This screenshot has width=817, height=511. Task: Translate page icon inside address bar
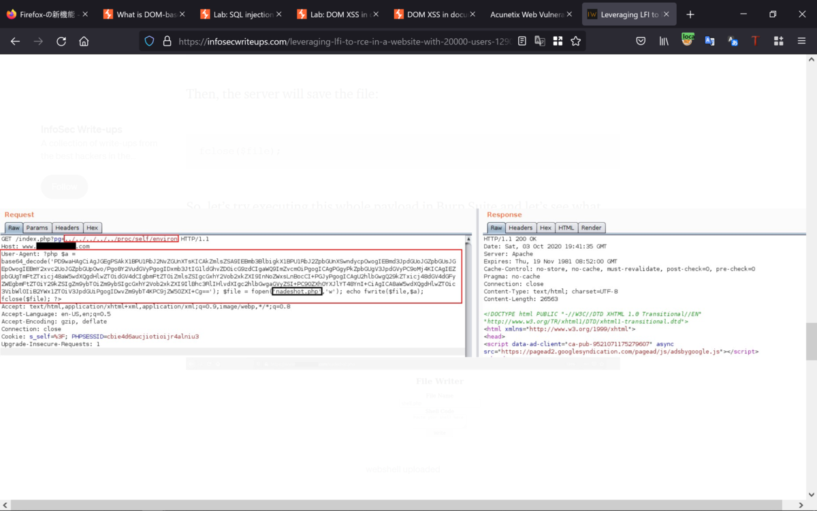coord(540,41)
